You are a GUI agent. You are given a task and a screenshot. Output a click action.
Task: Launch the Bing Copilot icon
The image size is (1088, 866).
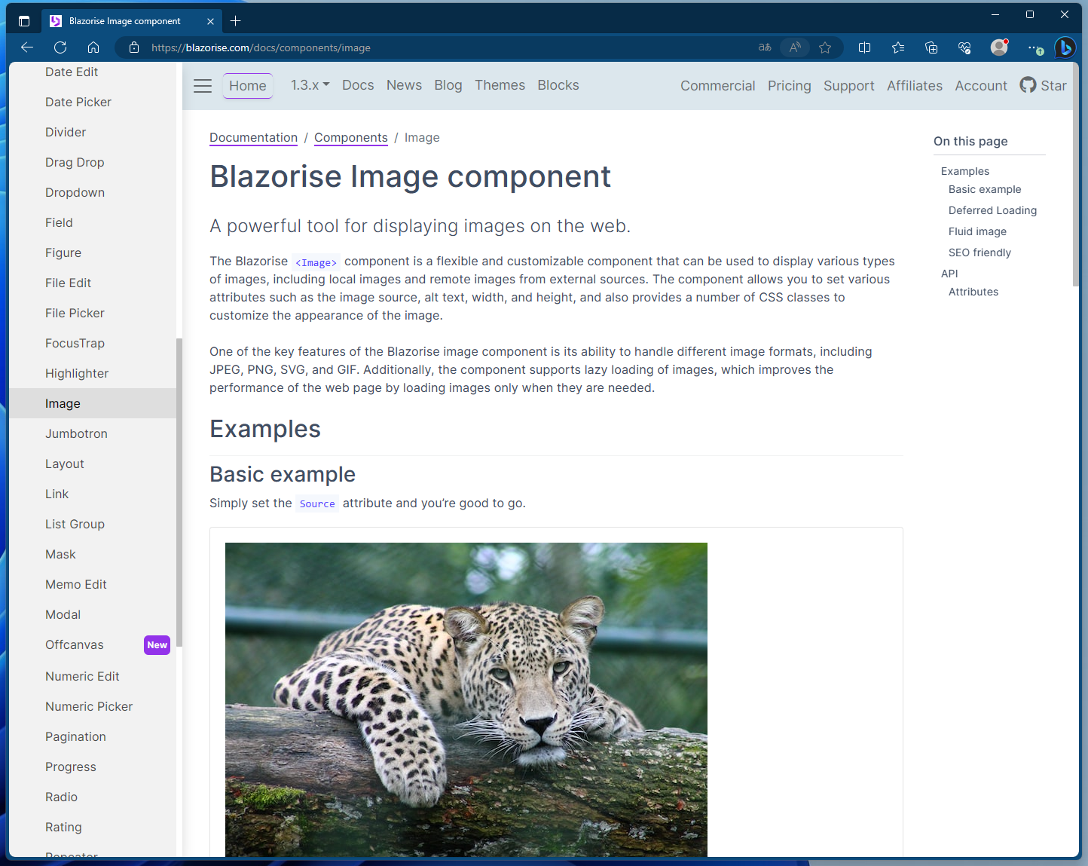point(1065,47)
